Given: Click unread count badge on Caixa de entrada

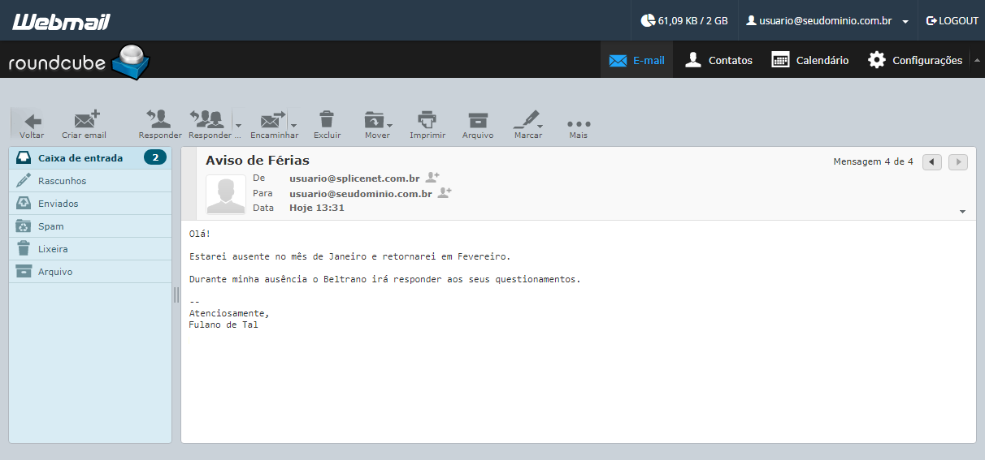Looking at the screenshot, I should [x=155, y=157].
